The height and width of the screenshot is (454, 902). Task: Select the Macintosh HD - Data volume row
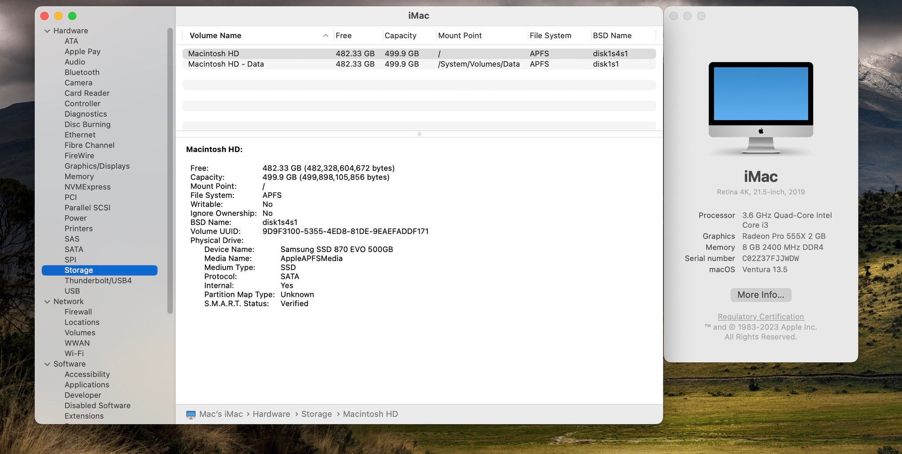coord(226,64)
